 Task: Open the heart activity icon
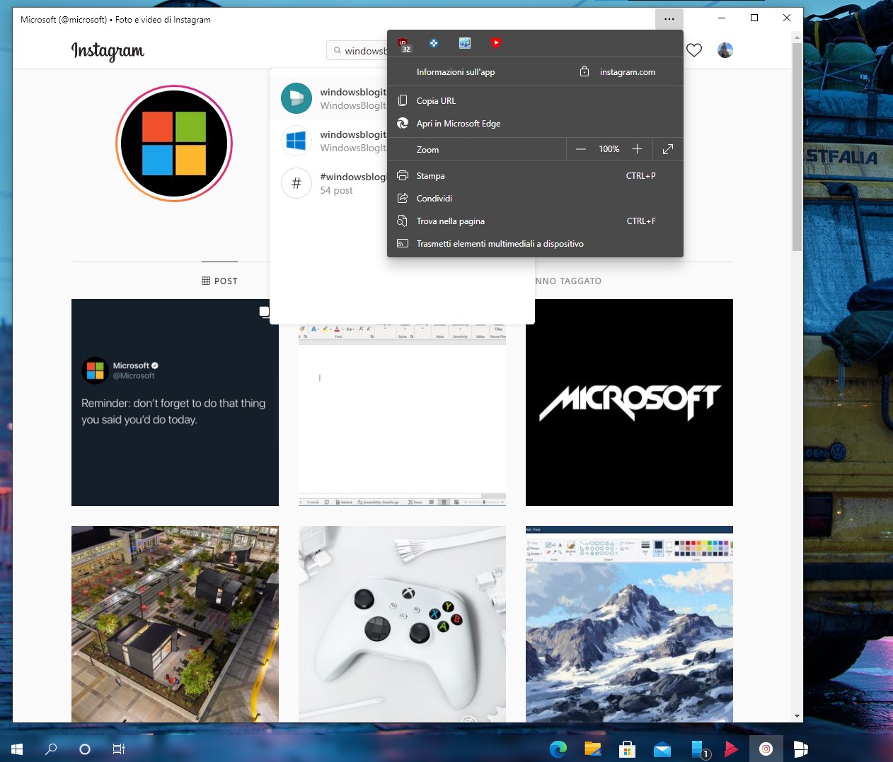[x=694, y=50]
